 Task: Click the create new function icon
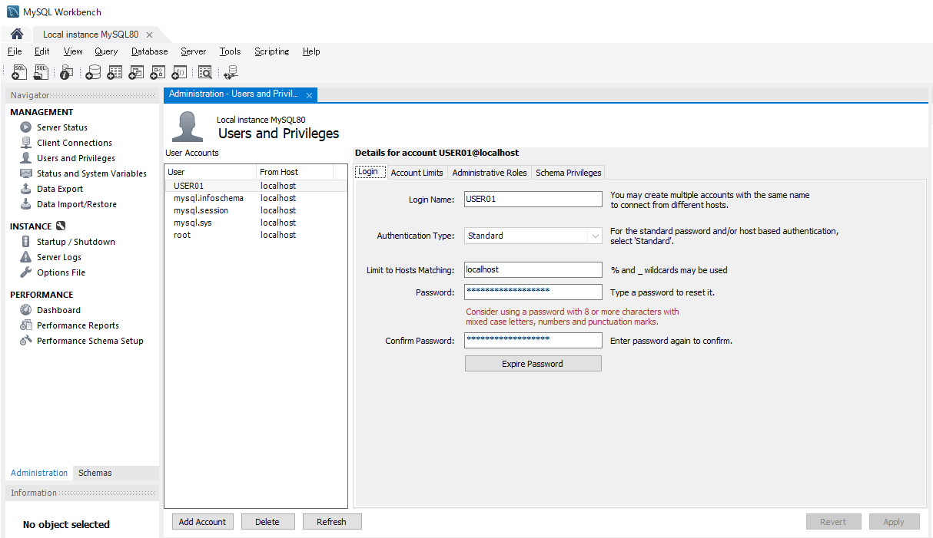pos(179,72)
